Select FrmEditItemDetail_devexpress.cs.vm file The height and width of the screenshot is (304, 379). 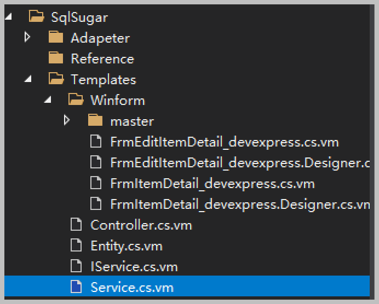click(224, 142)
